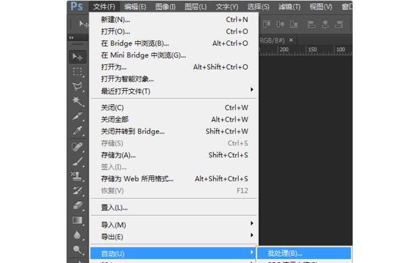Expand 最近打开文件(T) submenu
The image size is (412, 263).
tap(173, 91)
